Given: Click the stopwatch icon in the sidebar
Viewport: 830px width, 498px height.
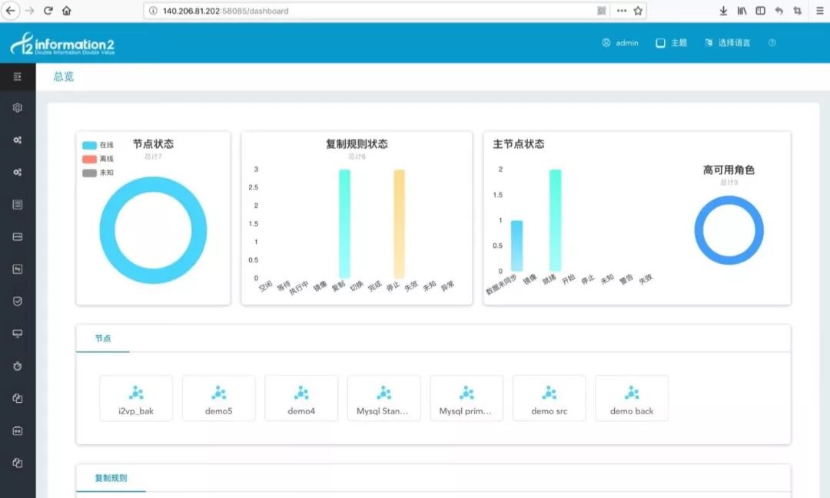Looking at the screenshot, I should click(x=17, y=366).
